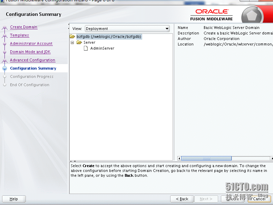
Task: Click the Administrator Account step marker icon
Action: coord(5,44)
